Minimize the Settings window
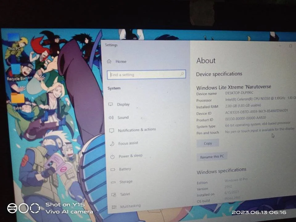296x222 pixels. tap(280, 46)
